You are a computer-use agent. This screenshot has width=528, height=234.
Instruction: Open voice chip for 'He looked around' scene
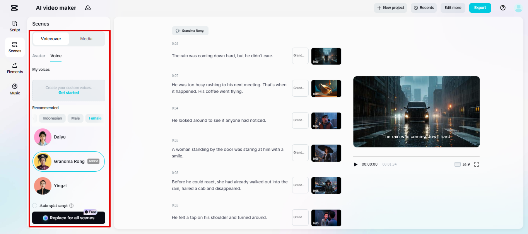tap(300, 120)
